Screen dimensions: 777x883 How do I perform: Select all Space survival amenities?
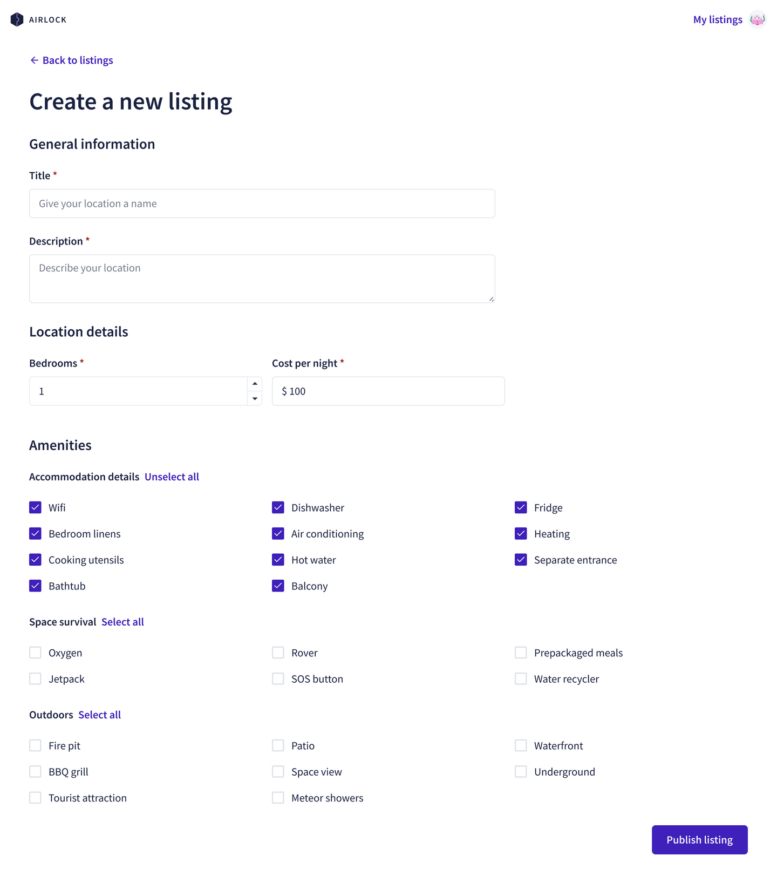tap(122, 622)
